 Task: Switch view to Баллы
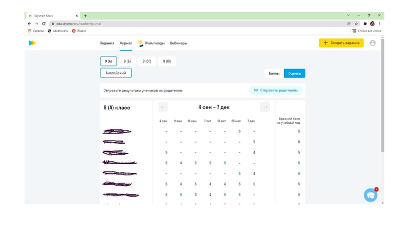coord(274,73)
